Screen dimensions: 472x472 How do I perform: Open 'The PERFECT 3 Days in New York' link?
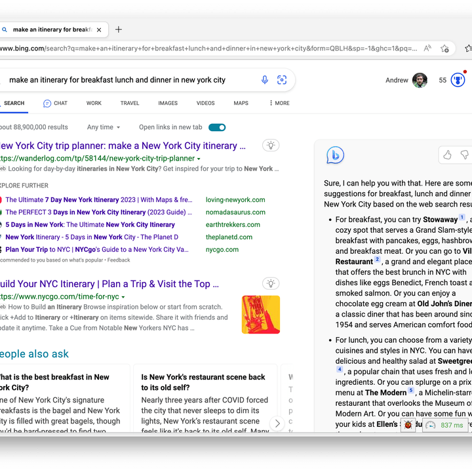click(x=98, y=212)
